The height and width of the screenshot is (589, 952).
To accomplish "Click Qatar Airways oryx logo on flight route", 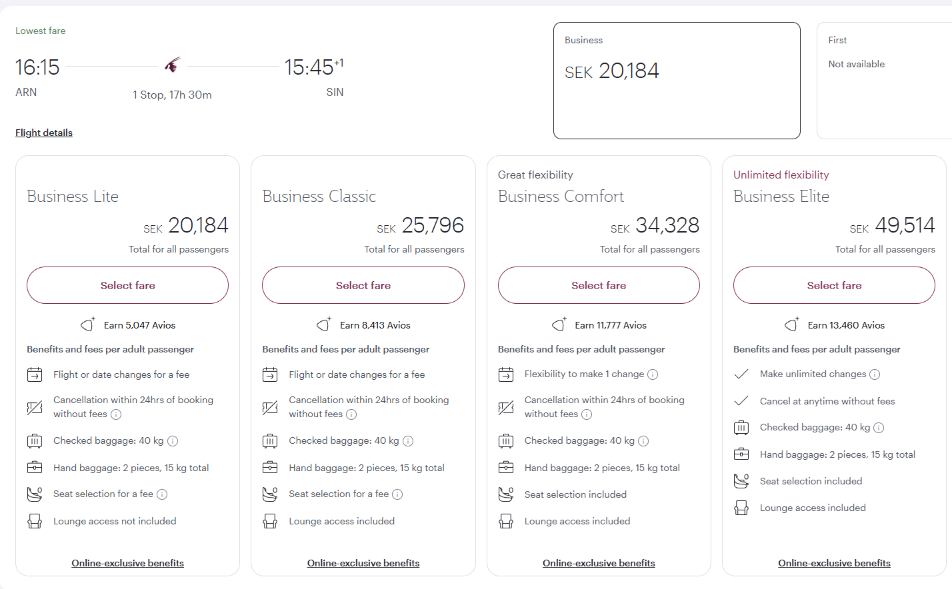I will pos(173,65).
